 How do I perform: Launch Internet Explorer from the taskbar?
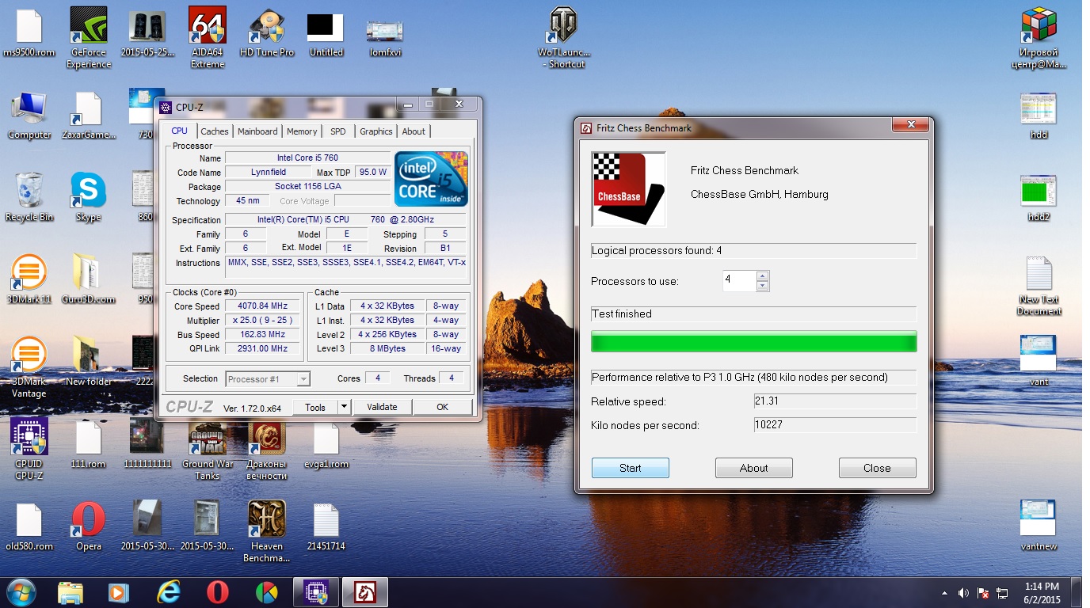click(x=169, y=592)
